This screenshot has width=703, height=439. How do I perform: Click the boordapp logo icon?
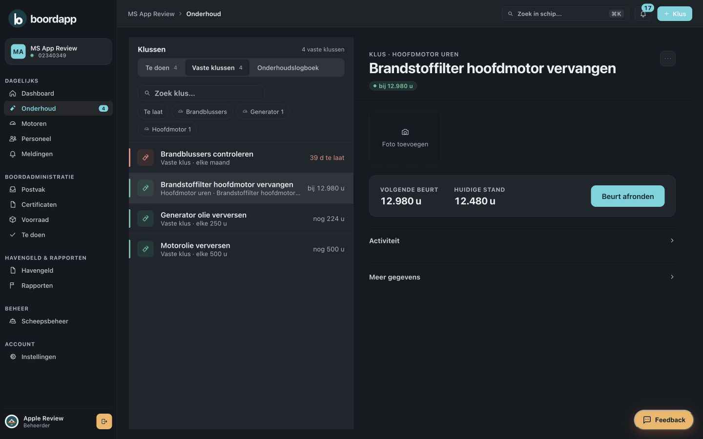tap(18, 19)
